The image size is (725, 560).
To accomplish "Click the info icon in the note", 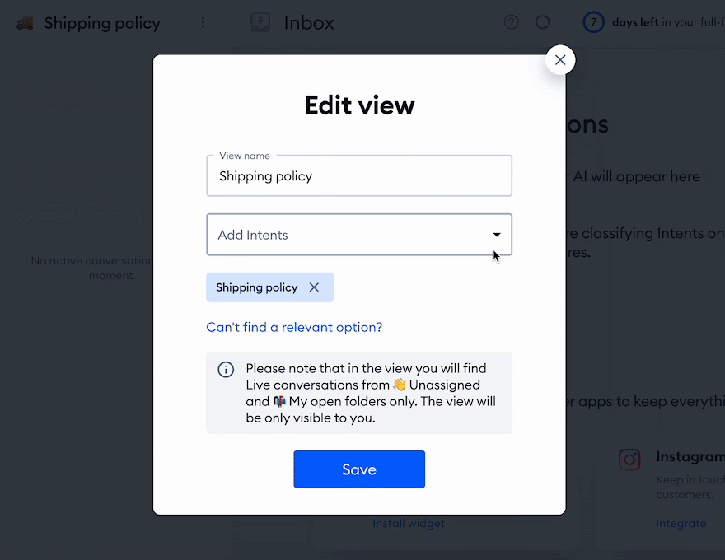I will [226, 370].
